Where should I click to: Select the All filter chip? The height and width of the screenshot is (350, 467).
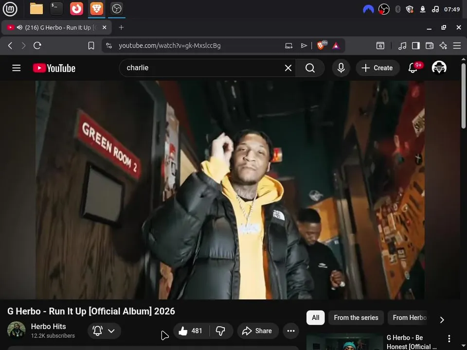(x=315, y=317)
